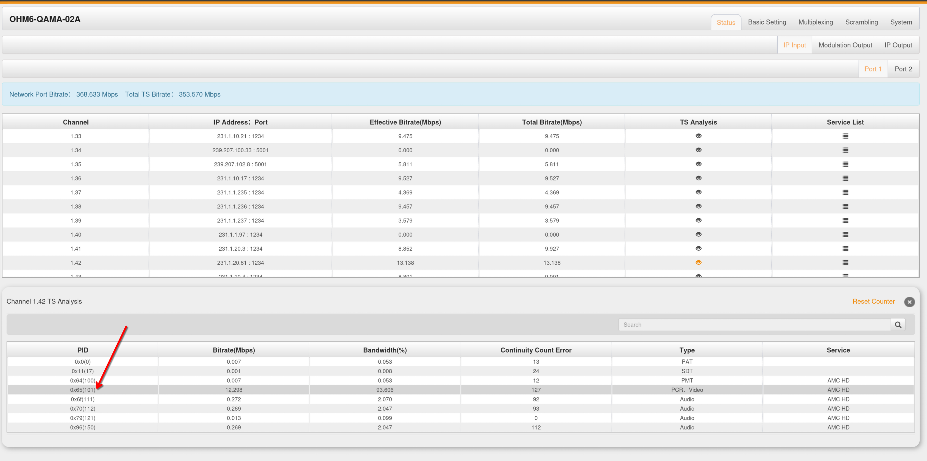This screenshot has width=927, height=461.
Task: Open TS Analysis eye for channel 1.33
Action: 698,136
